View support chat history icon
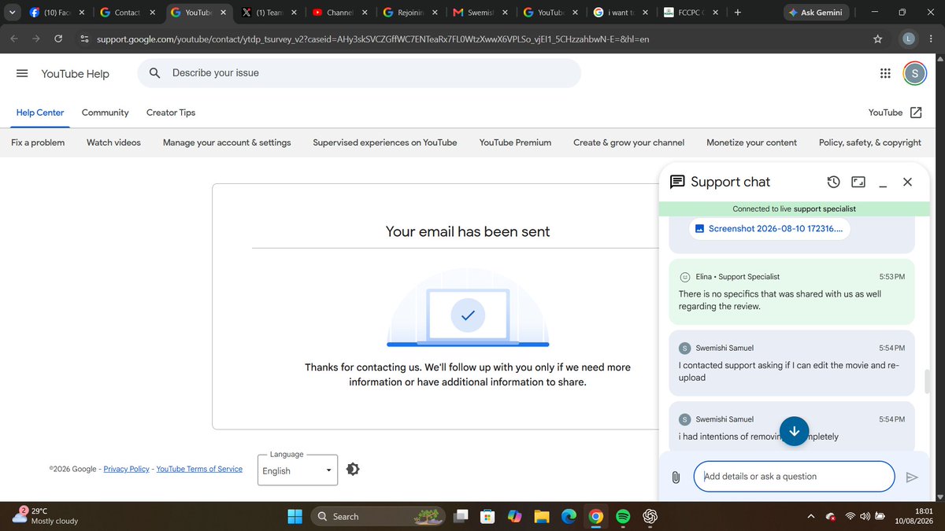 833,182
